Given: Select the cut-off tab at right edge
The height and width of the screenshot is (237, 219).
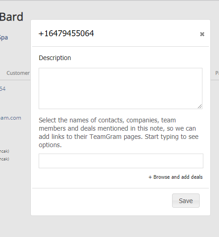Looking at the screenshot, I should (217, 73).
